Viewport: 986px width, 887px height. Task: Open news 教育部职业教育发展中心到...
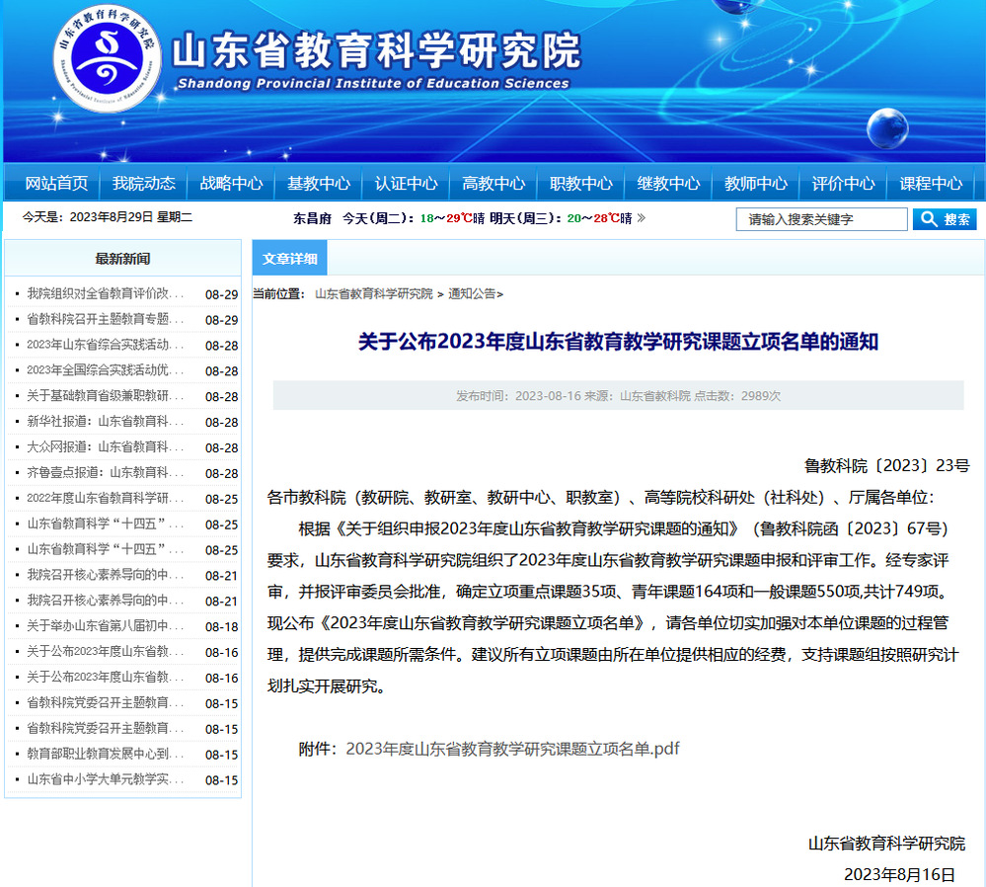tap(106, 755)
